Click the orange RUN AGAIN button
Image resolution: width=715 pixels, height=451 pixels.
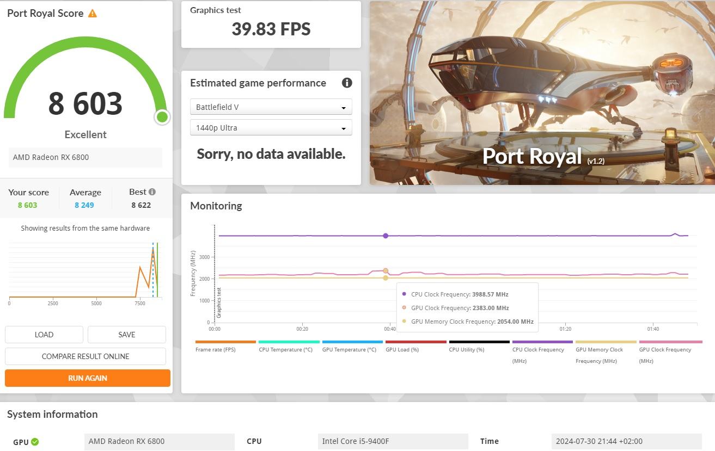click(88, 378)
